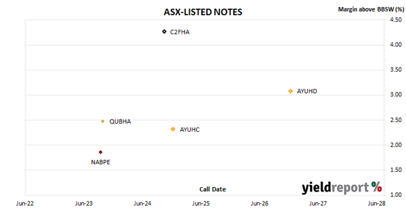406x212 pixels.
Task: Click the NABPE dark red marker
Action: tap(100, 152)
